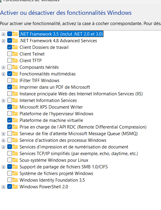The width and height of the screenshot is (161, 210).
Task: Select the Fonctionnalités multimédias item label
Action: [48, 74]
